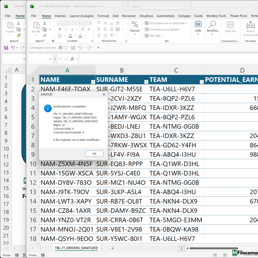Image resolution: width=258 pixels, height=258 pixels.
Task: Open the font size dropdown
Action: click(x=90, y=23)
